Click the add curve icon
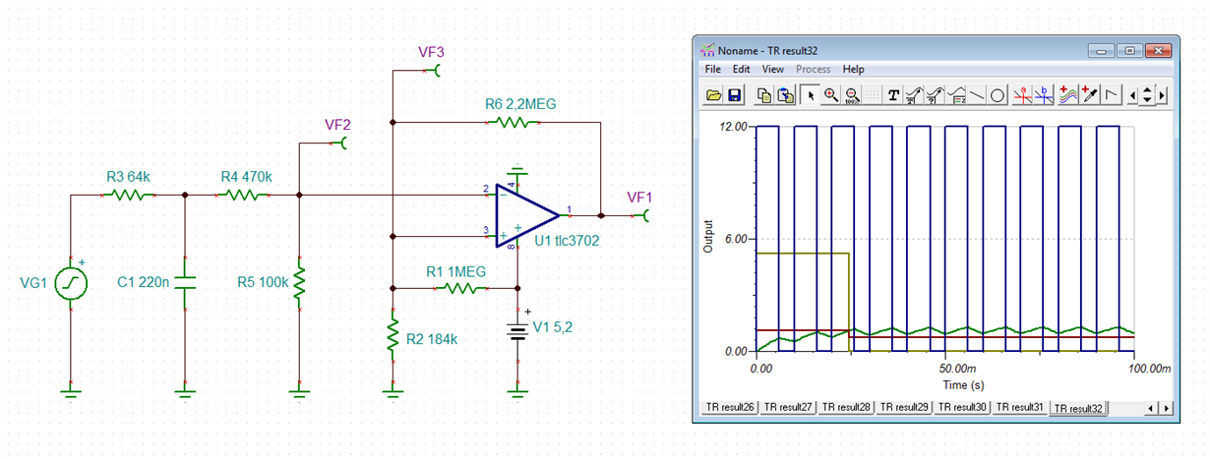The width and height of the screenshot is (1210, 459). (x=1066, y=95)
